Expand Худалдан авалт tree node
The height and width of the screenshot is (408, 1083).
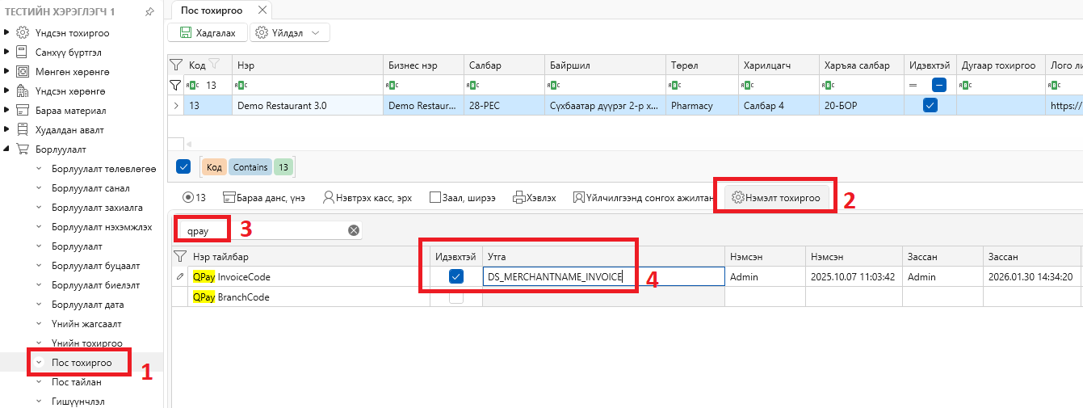[x=7, y=129]
